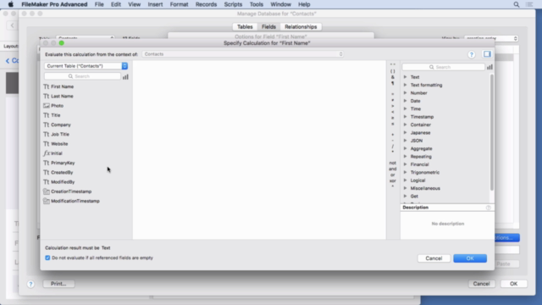The height and width of the screenshot is (305, 542).
Task: Select the 'ModificationTimestamp' field
Action: click(x=75, y=201)
